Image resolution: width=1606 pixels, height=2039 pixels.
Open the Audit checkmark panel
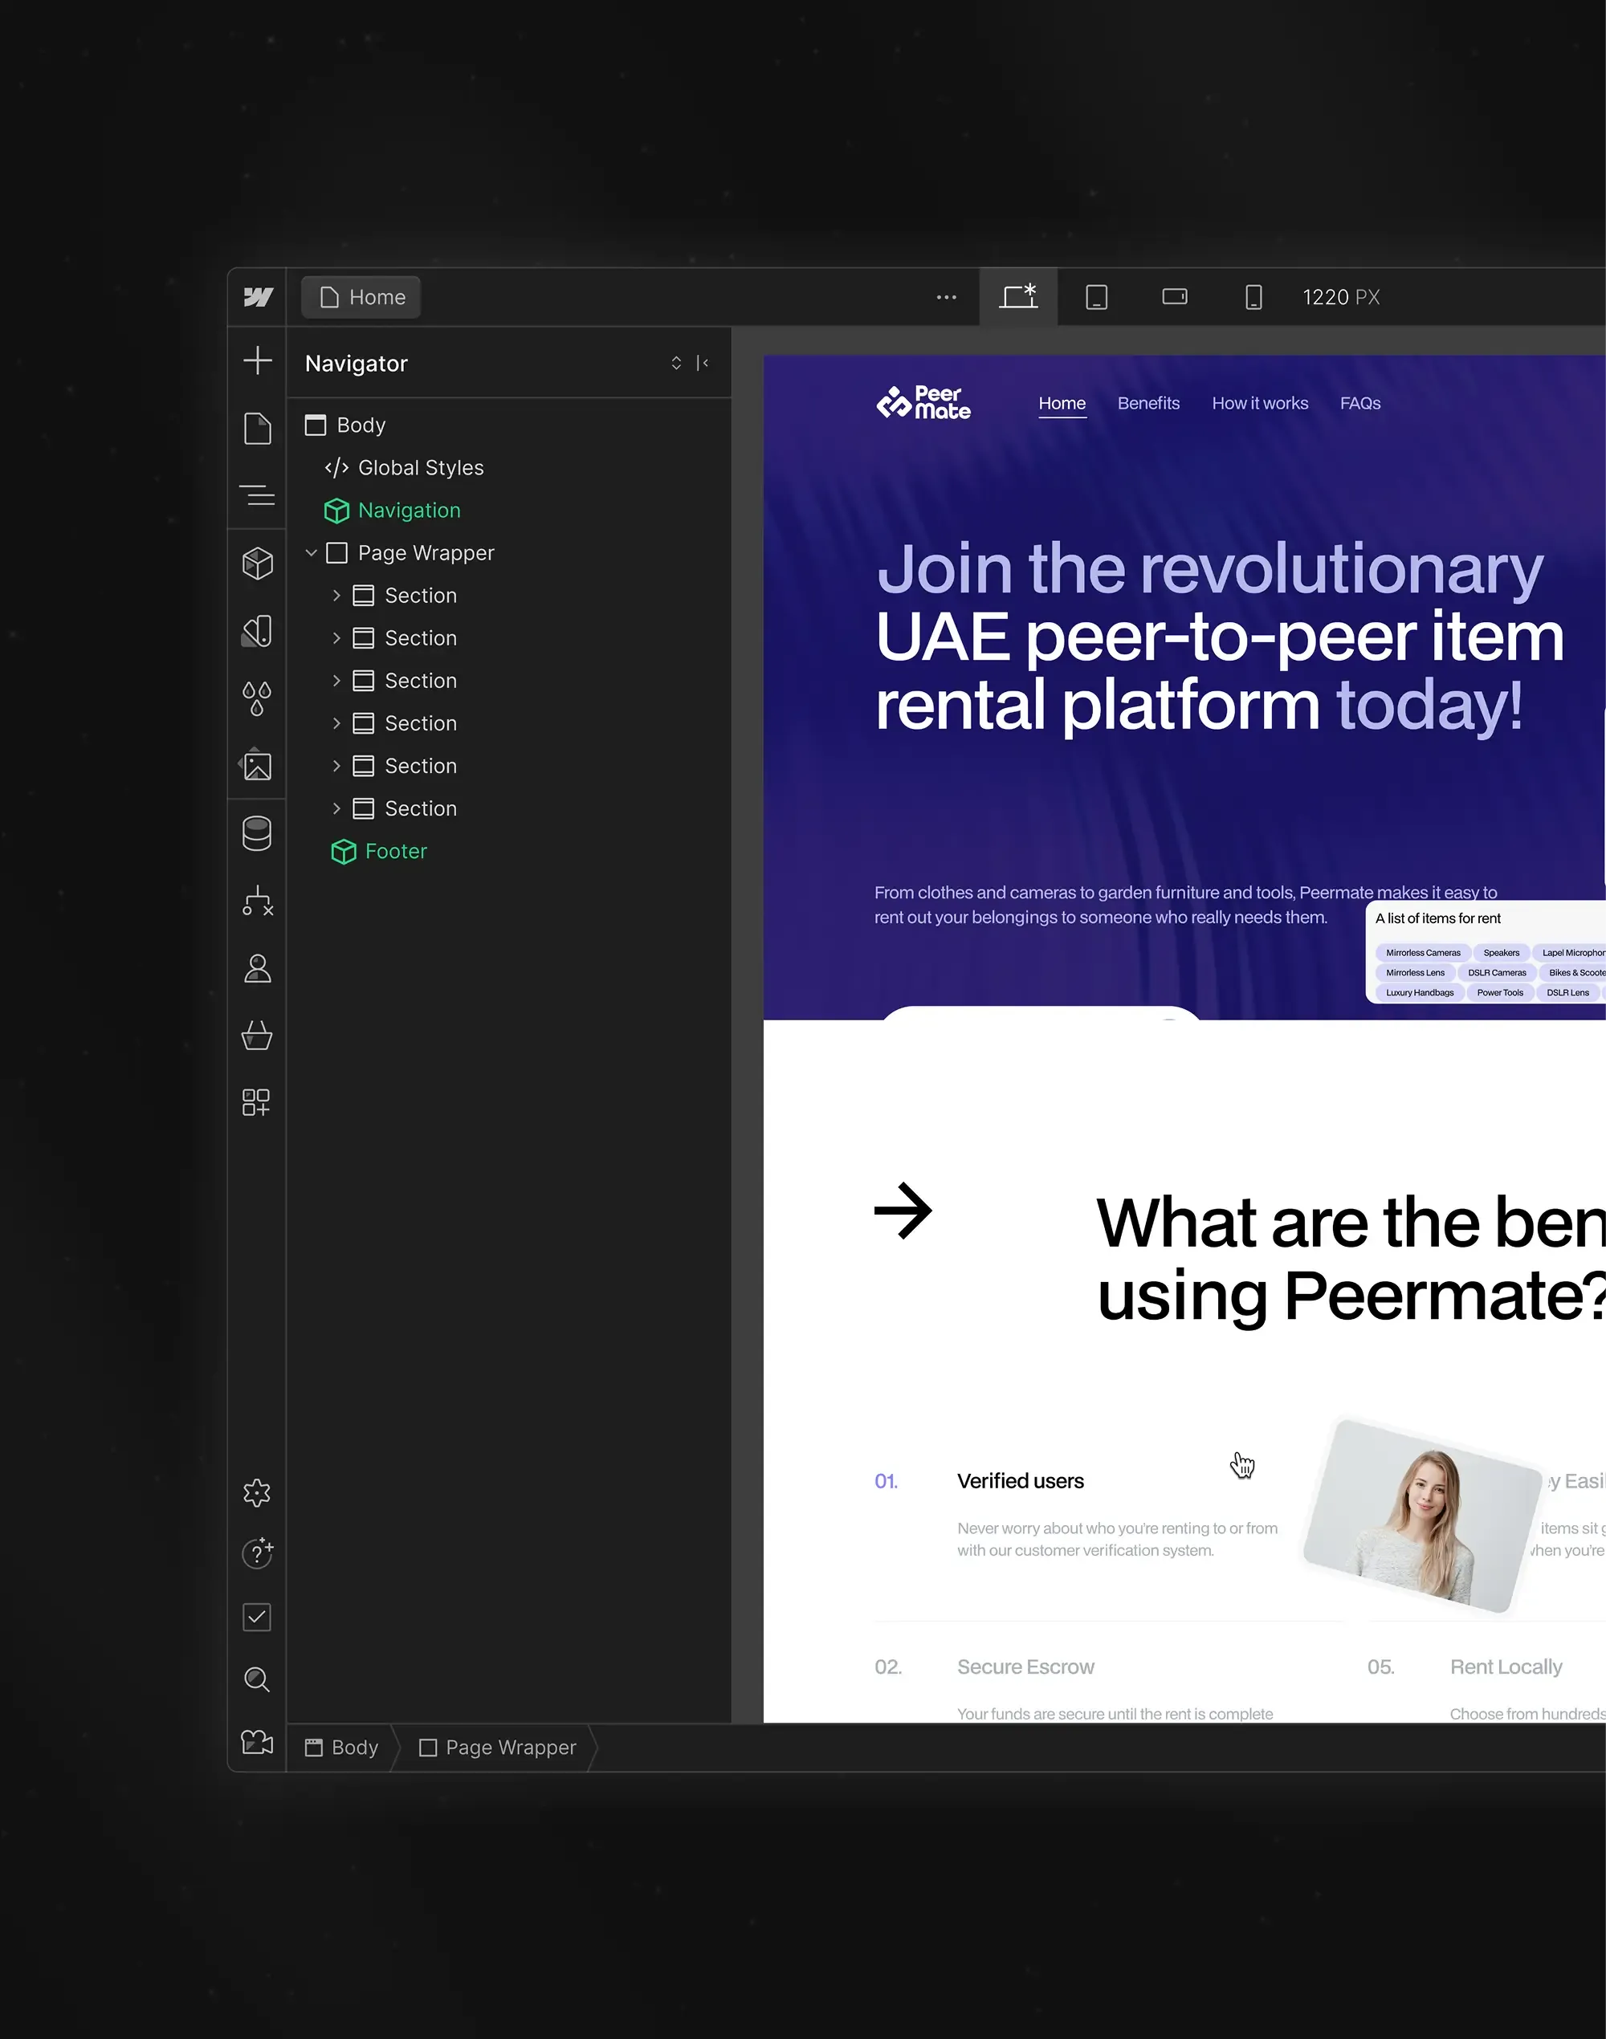pyautogui.click(x=257, y=1617)
